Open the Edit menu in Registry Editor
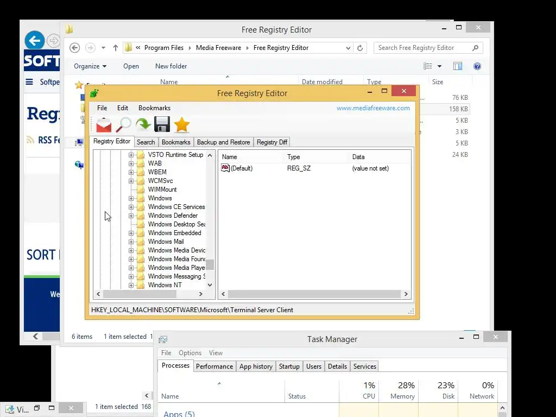556x417 pixels. [x=123, y=108]
